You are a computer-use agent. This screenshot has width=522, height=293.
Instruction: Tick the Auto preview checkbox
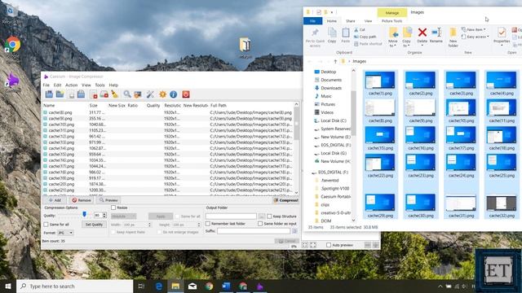pos(329,245)
